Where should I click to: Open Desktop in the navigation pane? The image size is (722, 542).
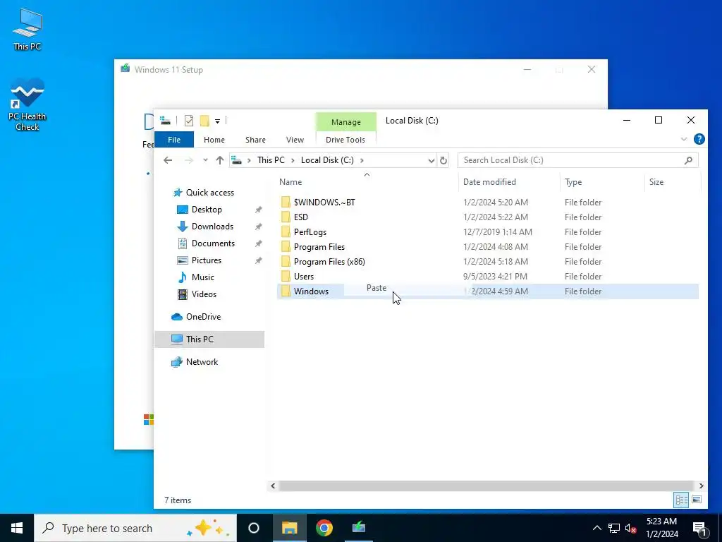(x=207, y=210)
